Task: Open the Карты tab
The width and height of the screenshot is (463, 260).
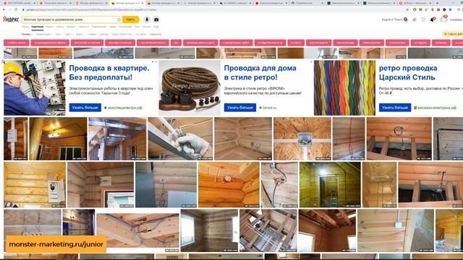Action: click(60, 27)
